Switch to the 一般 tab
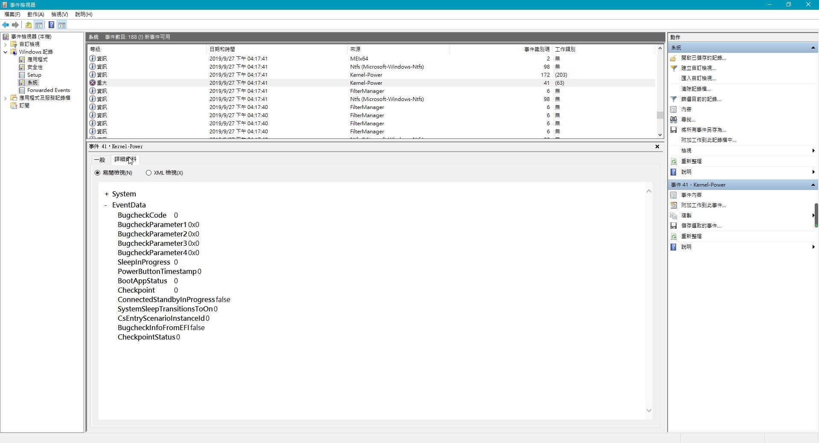 click(x=99, y=160)
